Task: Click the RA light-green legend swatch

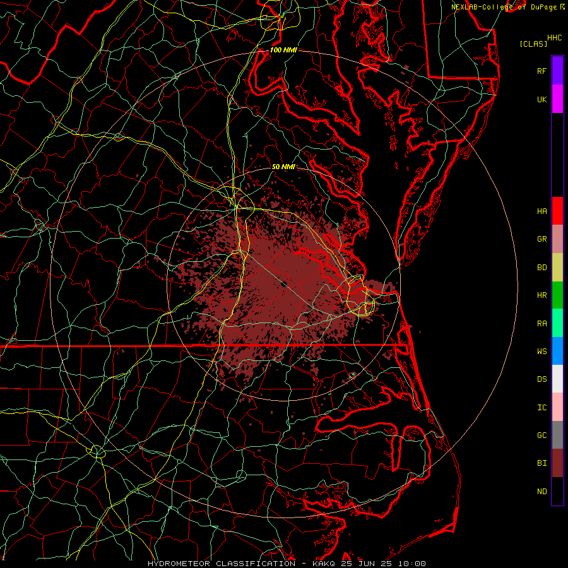Action: tap(557, 323)
